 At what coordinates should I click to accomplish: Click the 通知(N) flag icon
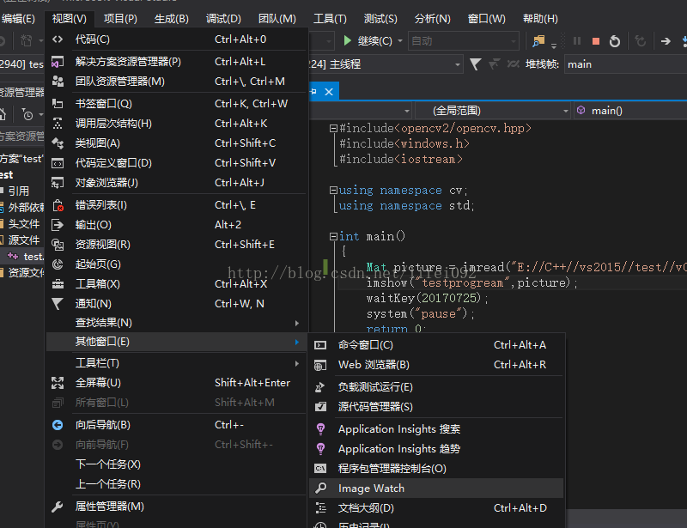[x=58, y=304]
